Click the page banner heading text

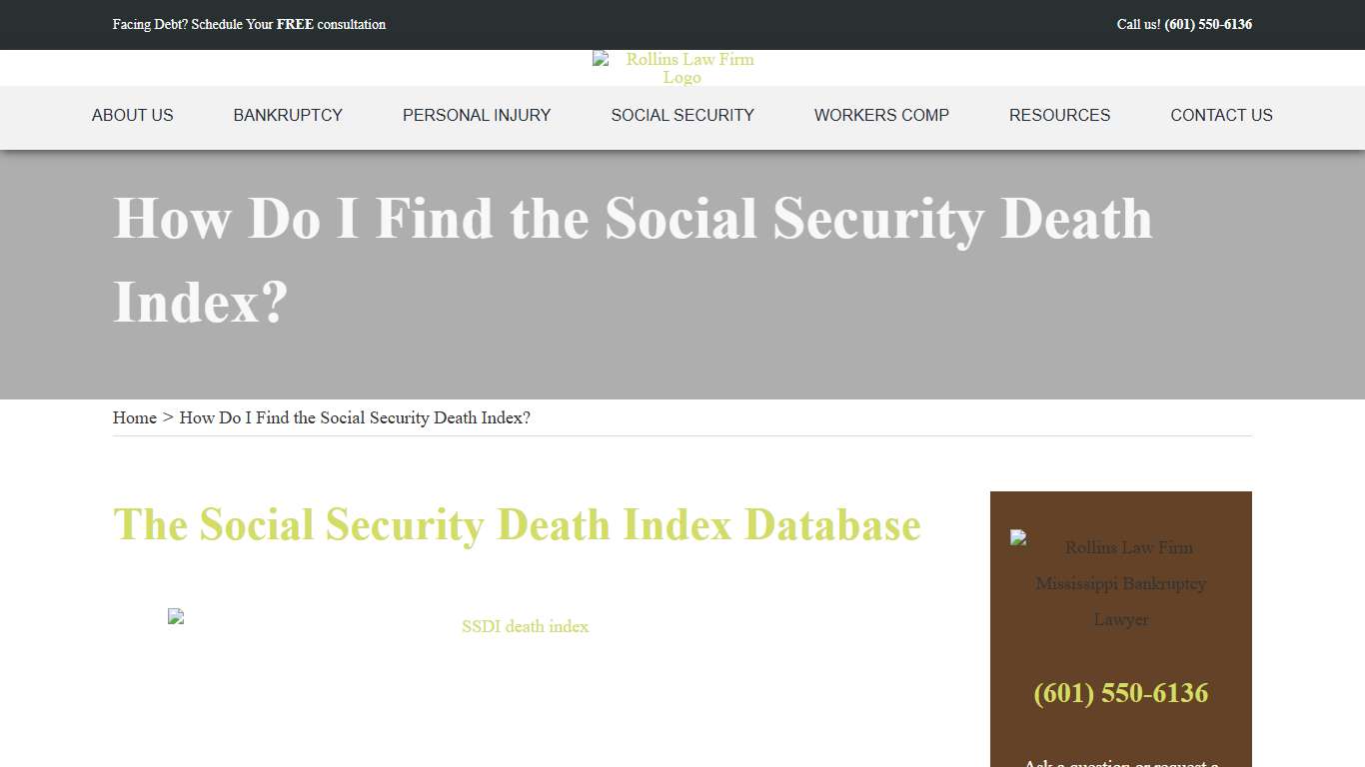point(633,260)
